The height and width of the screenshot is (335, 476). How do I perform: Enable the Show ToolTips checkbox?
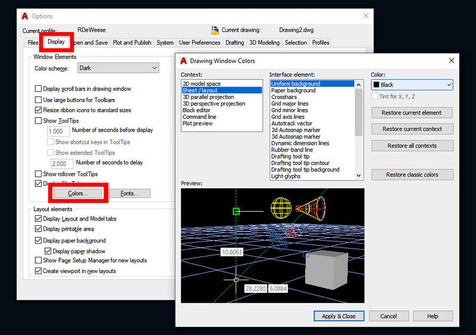click(x=38, y=120)
